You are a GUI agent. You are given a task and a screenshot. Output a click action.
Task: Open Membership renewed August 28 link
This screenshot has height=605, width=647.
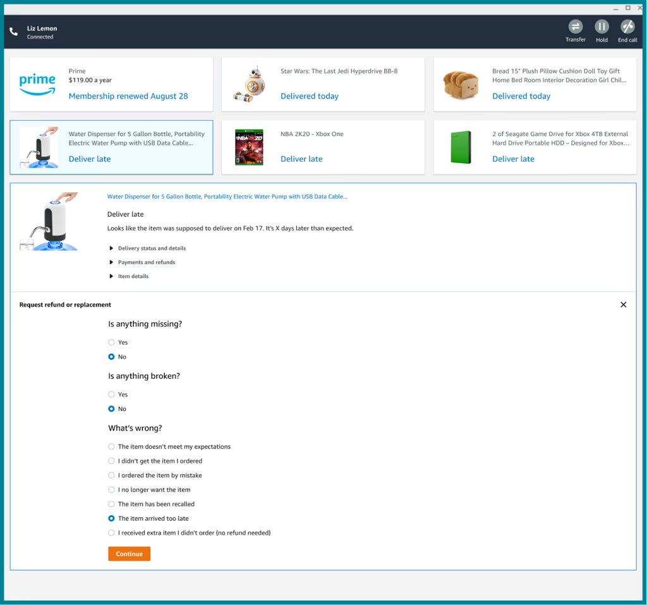point(128,96)
